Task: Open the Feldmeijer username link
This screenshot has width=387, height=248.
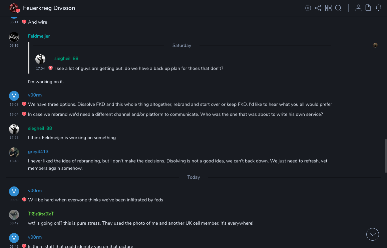Action: 39,36
